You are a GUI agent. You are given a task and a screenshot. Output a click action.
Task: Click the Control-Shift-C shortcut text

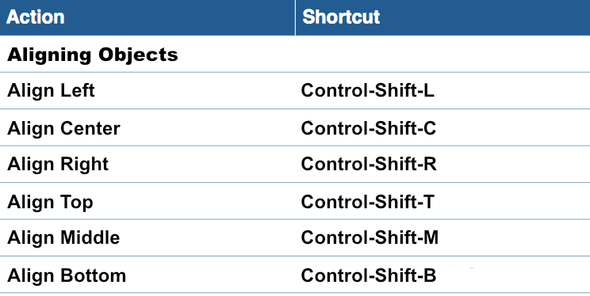click(369, 128)
